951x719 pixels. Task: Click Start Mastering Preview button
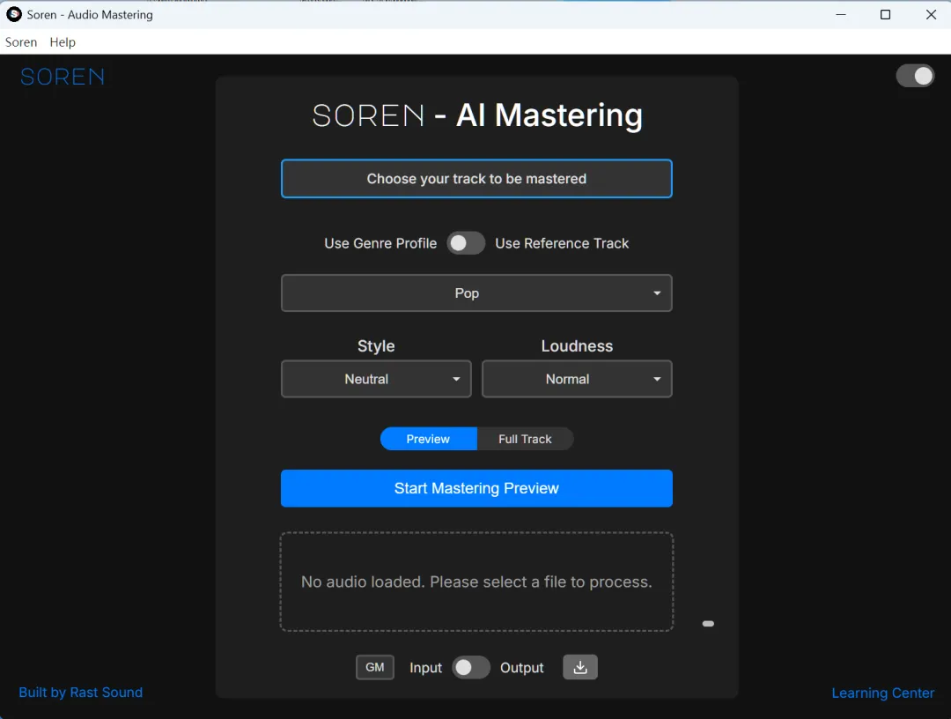coord(476,488)
